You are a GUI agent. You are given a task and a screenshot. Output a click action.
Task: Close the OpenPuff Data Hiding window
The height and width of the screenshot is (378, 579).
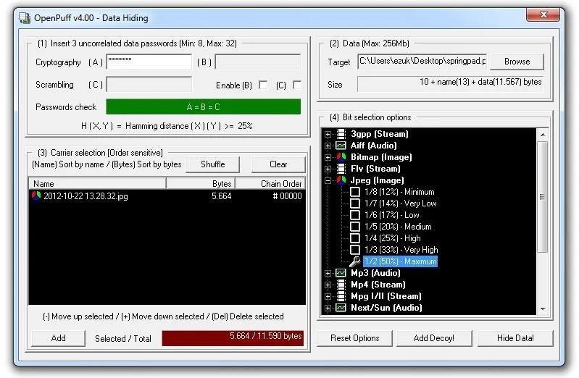[x=543, y=14]
